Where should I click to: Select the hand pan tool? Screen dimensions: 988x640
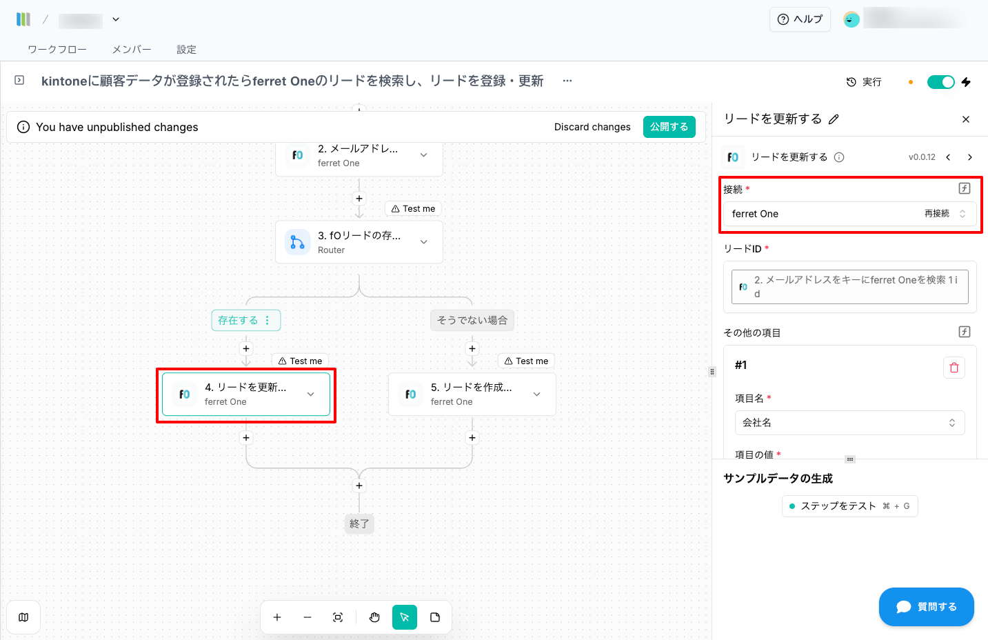(374, 617)
